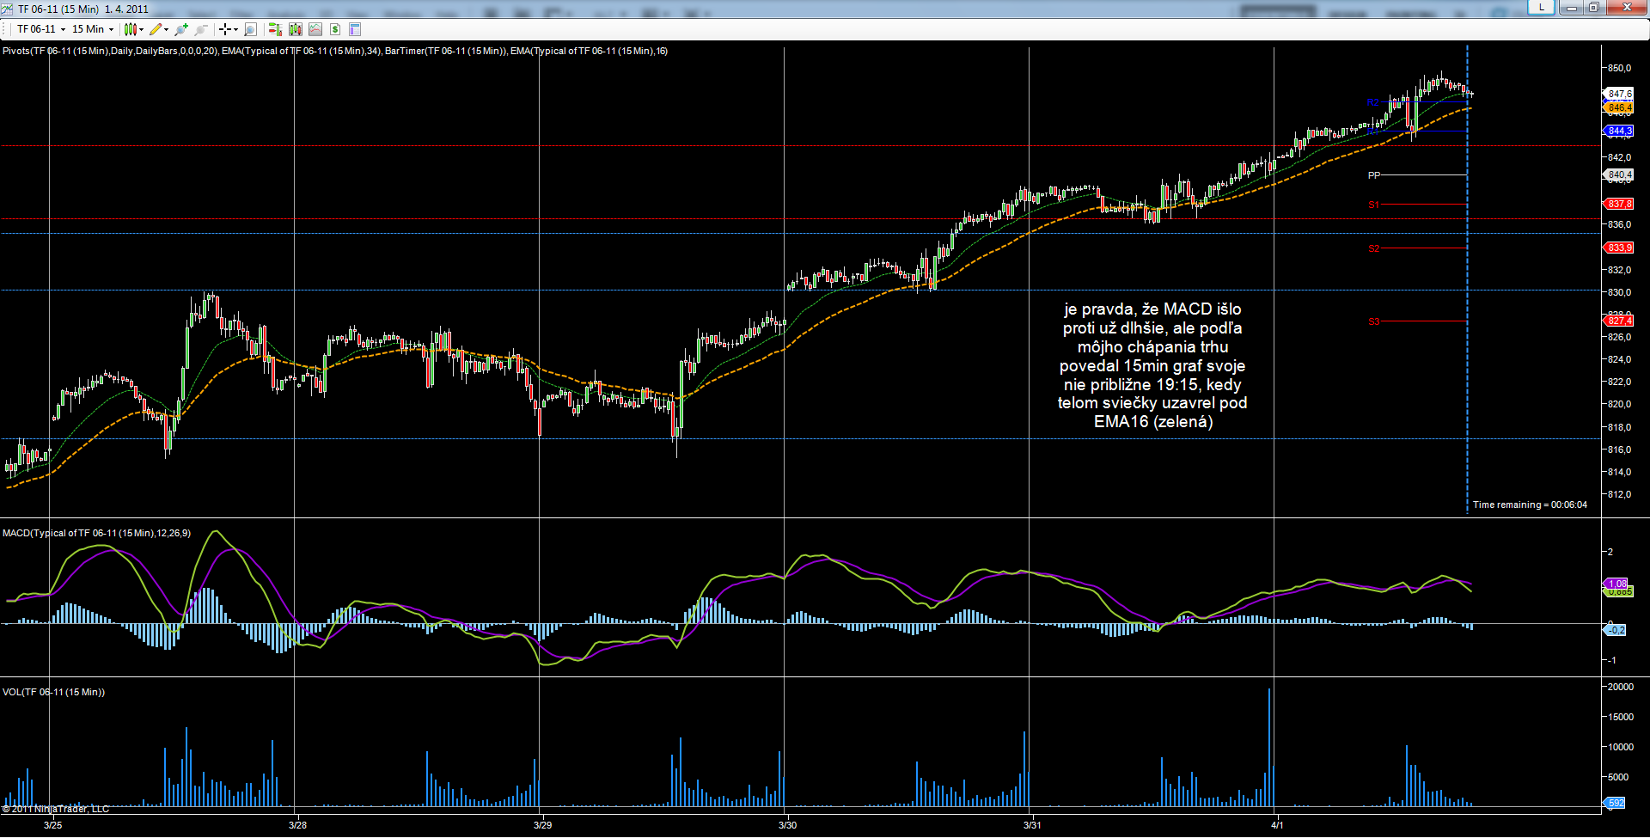Open the indicators line-chart icon

tap(315, 29)
